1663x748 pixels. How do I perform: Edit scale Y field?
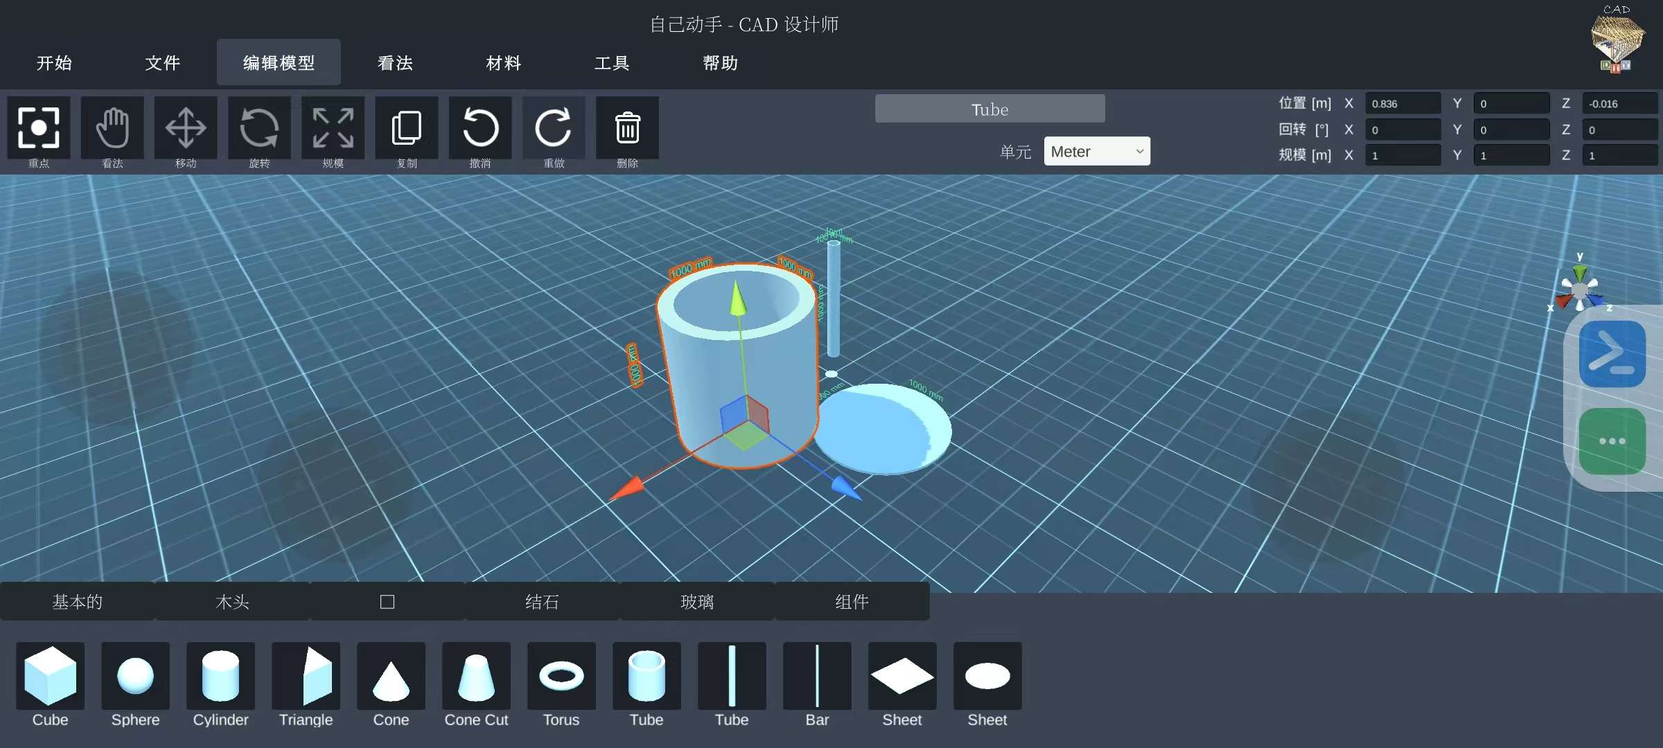[1511, 155]
